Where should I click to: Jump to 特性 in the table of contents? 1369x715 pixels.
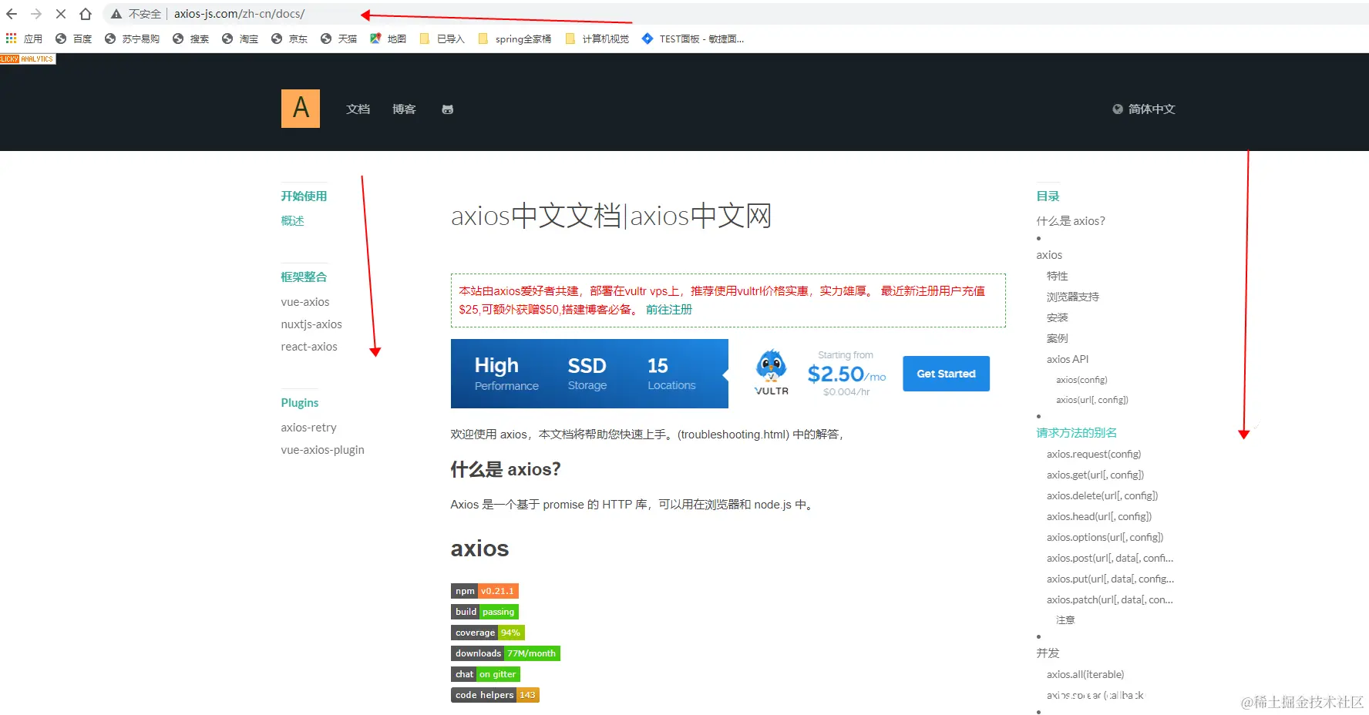click(x=1058, y=276)
